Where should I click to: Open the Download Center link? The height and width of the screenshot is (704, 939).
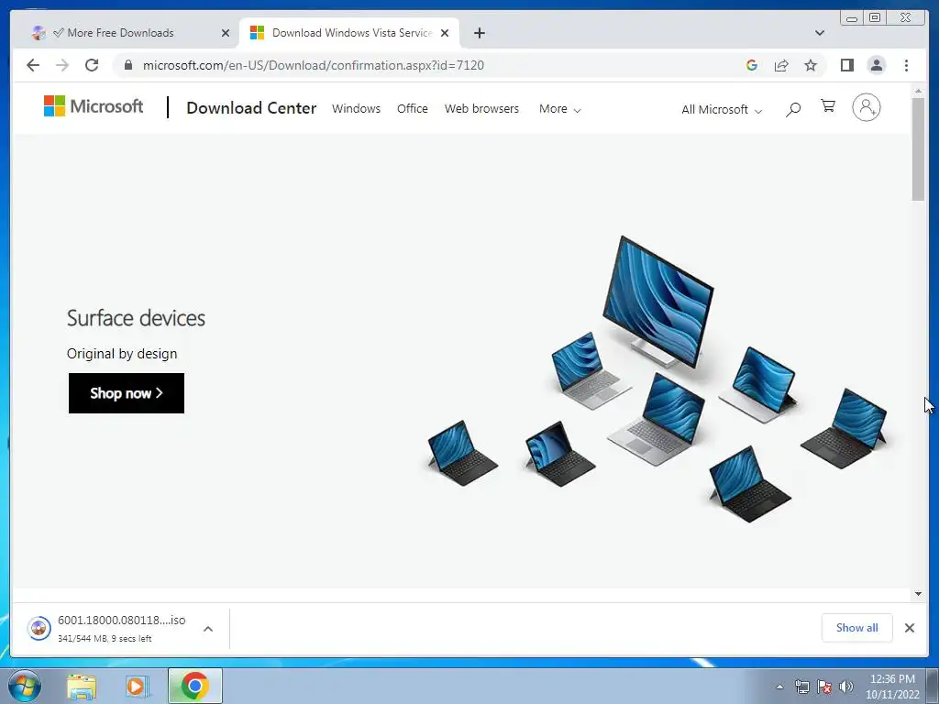251,108
